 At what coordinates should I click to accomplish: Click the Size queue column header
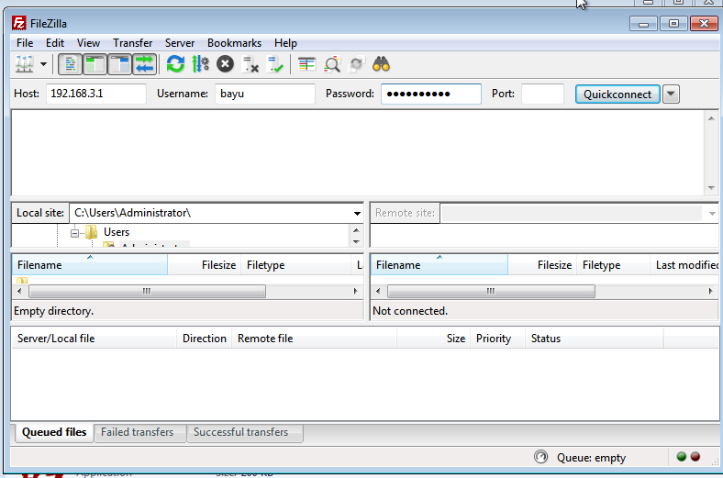[x=433, y=339]
